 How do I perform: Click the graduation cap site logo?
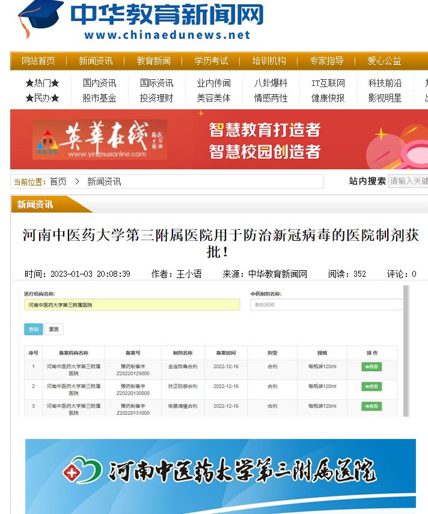click(40, 18)
